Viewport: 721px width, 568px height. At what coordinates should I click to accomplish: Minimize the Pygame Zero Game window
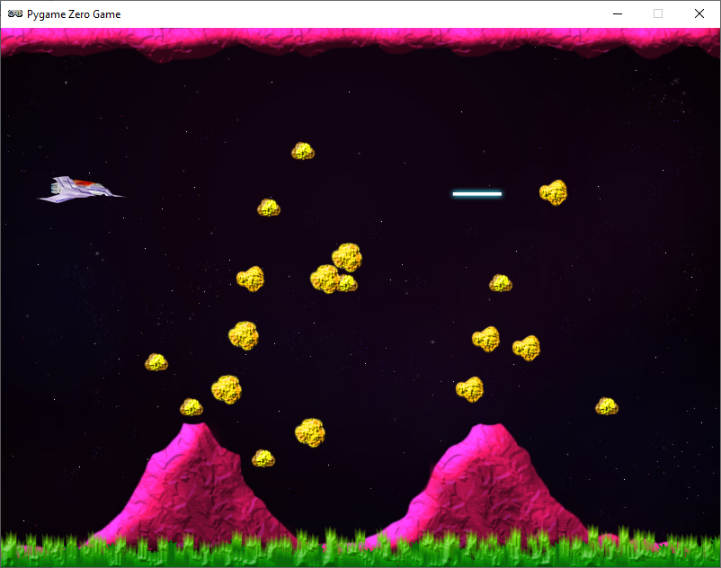pyautogui.click(x=617, y=13)
